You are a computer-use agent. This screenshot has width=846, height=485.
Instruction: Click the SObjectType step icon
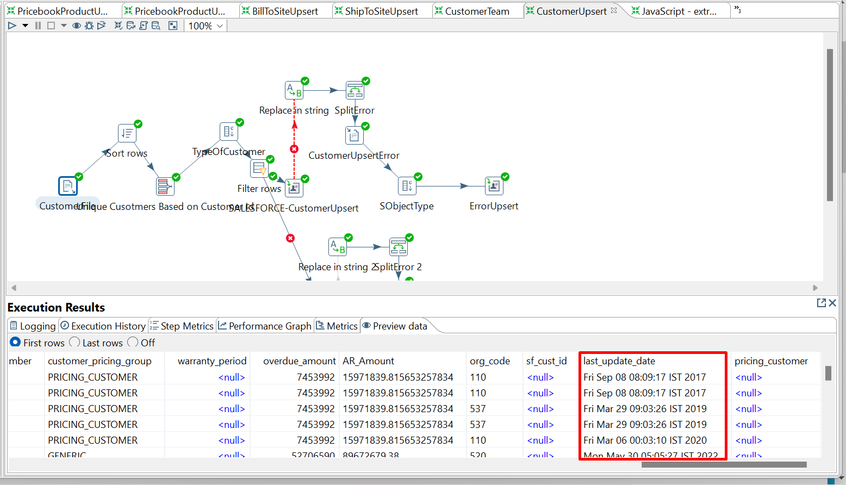tap(407, 186)
